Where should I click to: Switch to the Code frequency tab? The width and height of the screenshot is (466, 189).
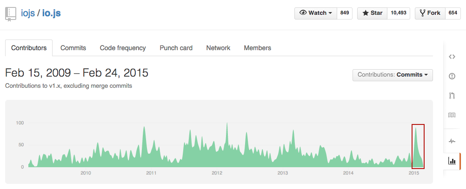point(123,48)
